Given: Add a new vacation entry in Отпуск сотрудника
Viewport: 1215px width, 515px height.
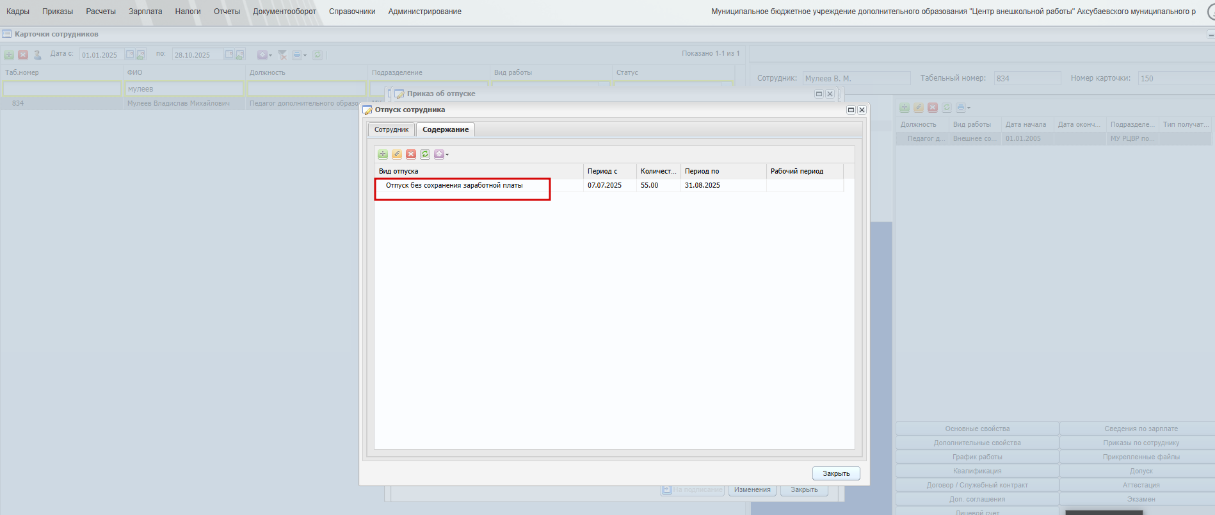Looking at the screenshot, I should (x=382, y=154).
